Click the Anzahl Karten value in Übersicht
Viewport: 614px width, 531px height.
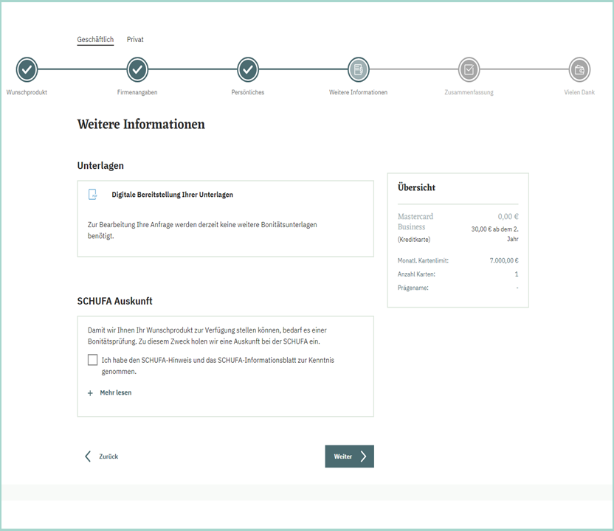coord(516,274)
